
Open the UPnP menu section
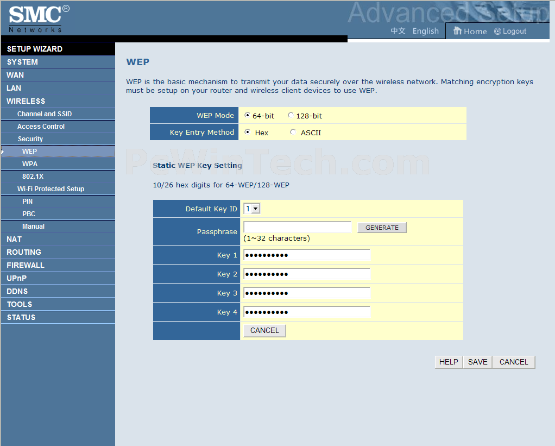[x=58, y=278]
